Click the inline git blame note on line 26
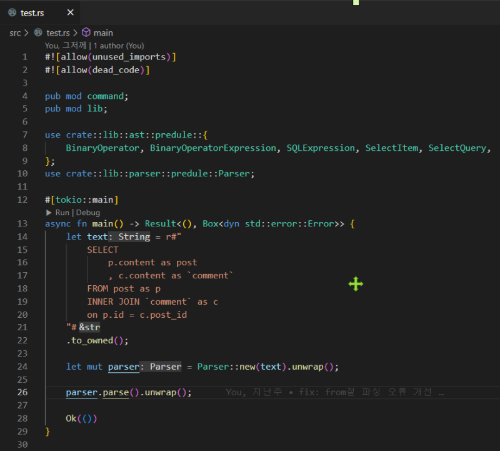 [x=334, y=392]
